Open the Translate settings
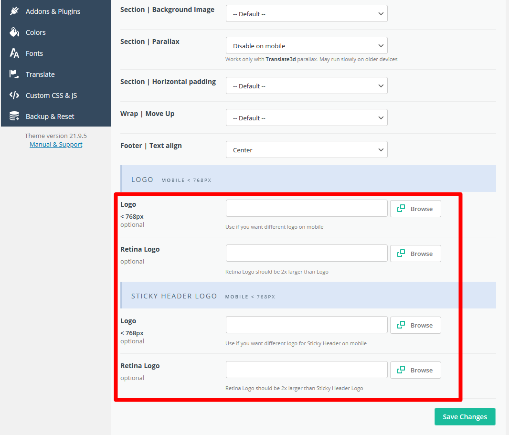The width and height of the screenshot is (509, 435). (x=56, y=74)
